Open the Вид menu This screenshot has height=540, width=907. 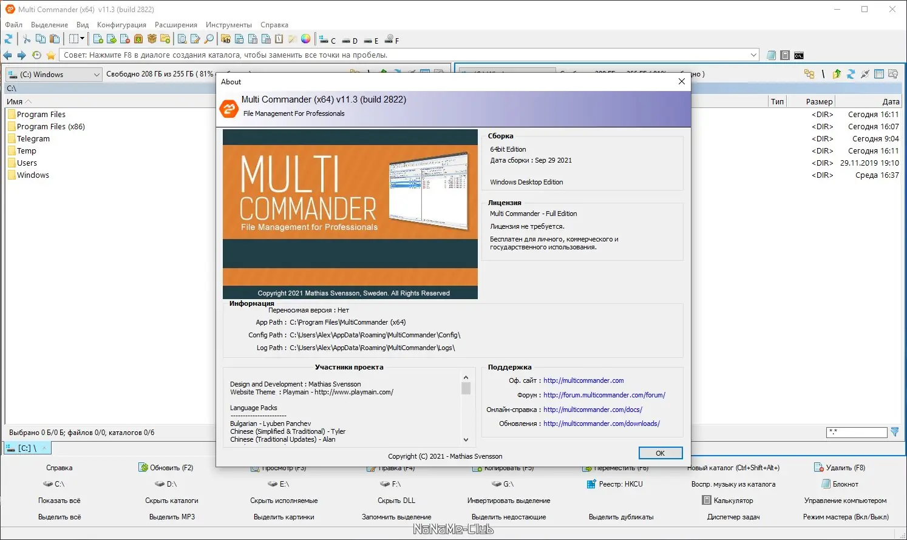(83, 25)
